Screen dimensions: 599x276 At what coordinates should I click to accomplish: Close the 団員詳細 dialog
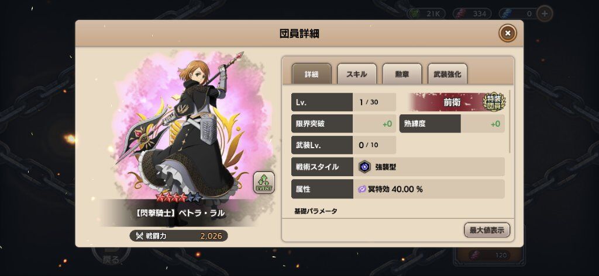507,33
